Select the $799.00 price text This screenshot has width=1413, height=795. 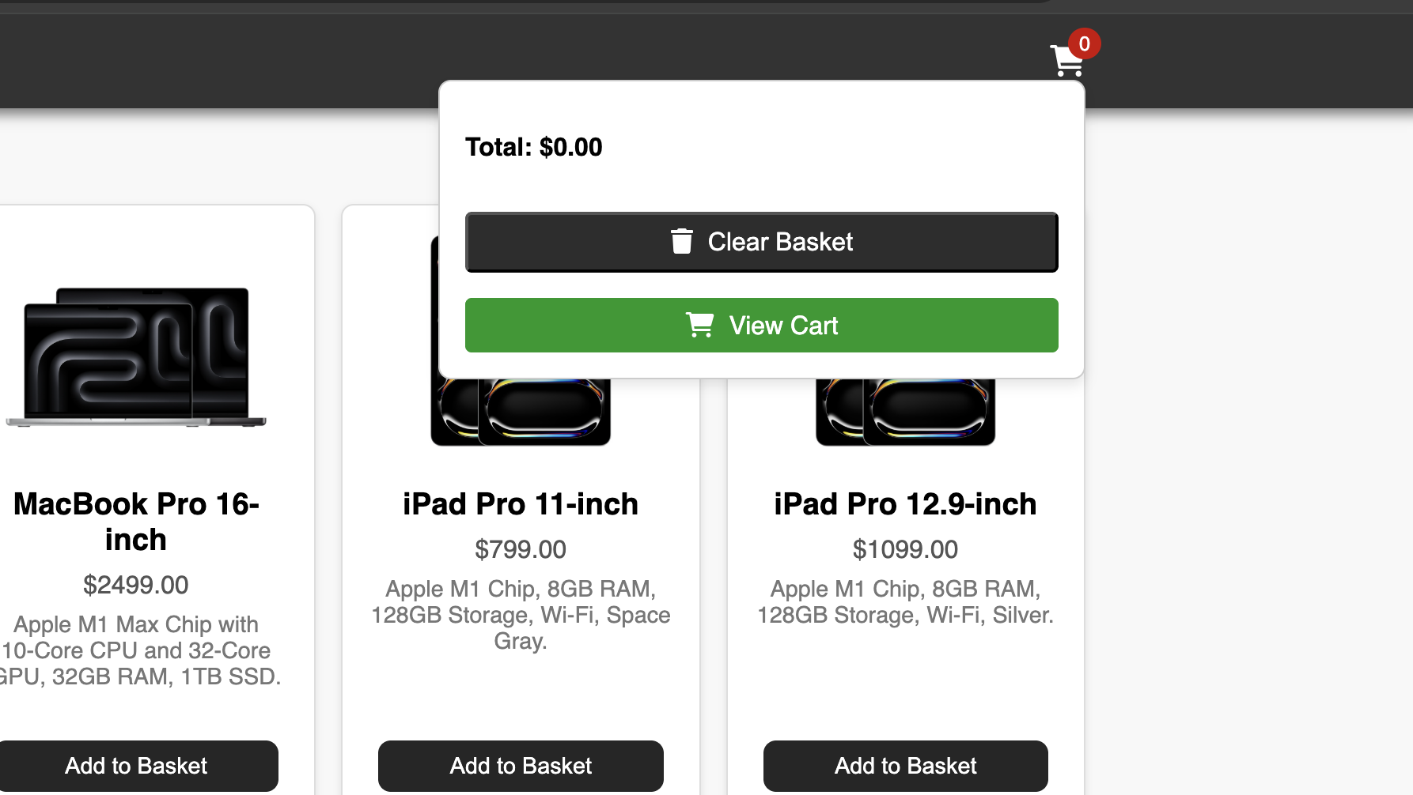(520, 549)
